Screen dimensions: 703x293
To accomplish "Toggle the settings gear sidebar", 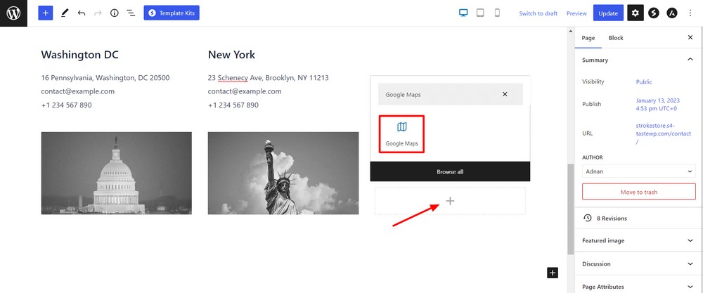I will click(x=636, y=13).
